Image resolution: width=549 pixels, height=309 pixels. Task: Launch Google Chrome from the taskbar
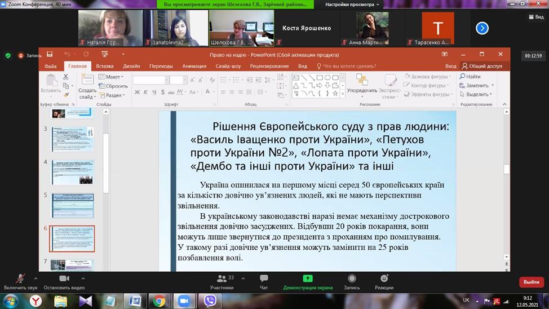point(159,301)
